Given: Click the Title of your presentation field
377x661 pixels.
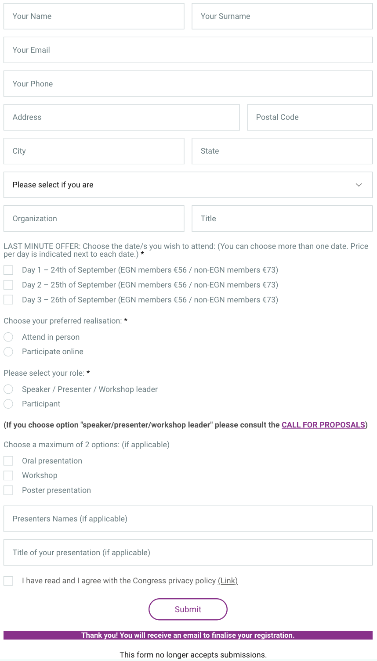Looking at the screenshot, I should pos(188,553).
